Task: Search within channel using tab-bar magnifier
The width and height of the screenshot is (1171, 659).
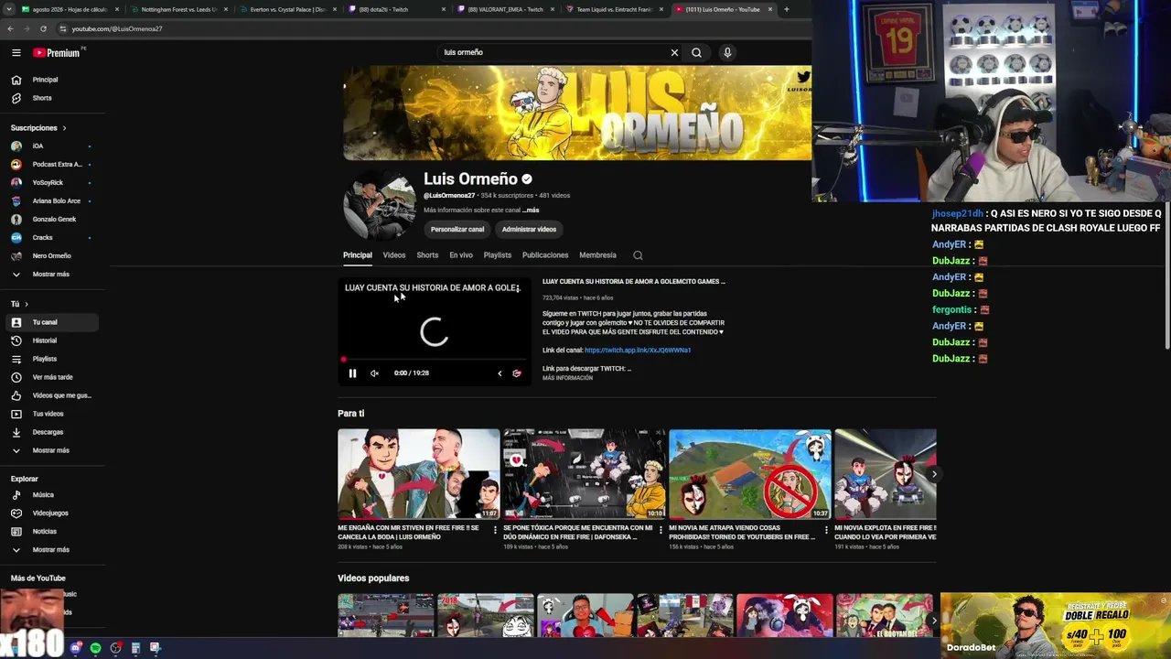Action: (x=638, y=255)
